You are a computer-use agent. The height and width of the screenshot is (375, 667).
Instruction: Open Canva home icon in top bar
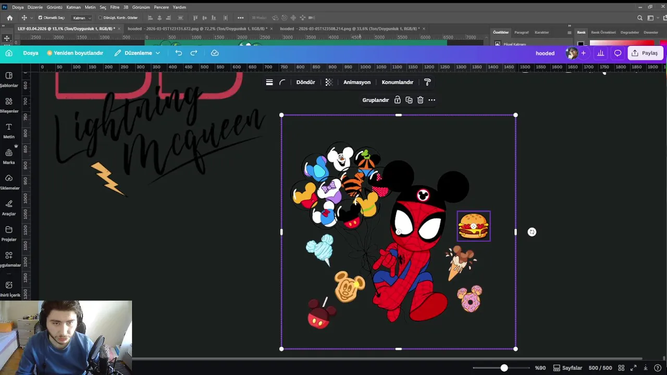(x=9, y=53)
